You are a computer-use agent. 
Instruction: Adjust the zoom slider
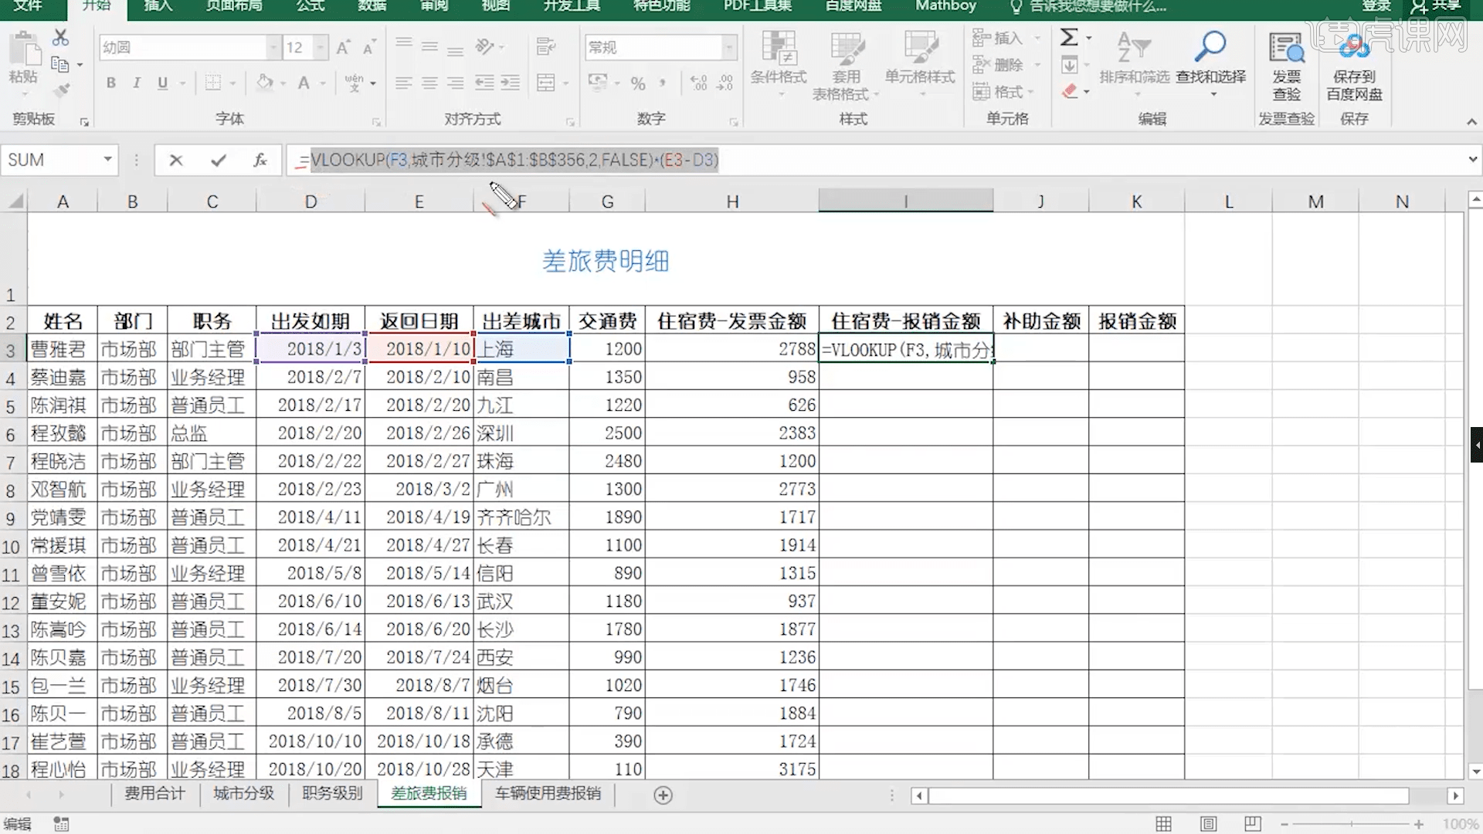1352,824
